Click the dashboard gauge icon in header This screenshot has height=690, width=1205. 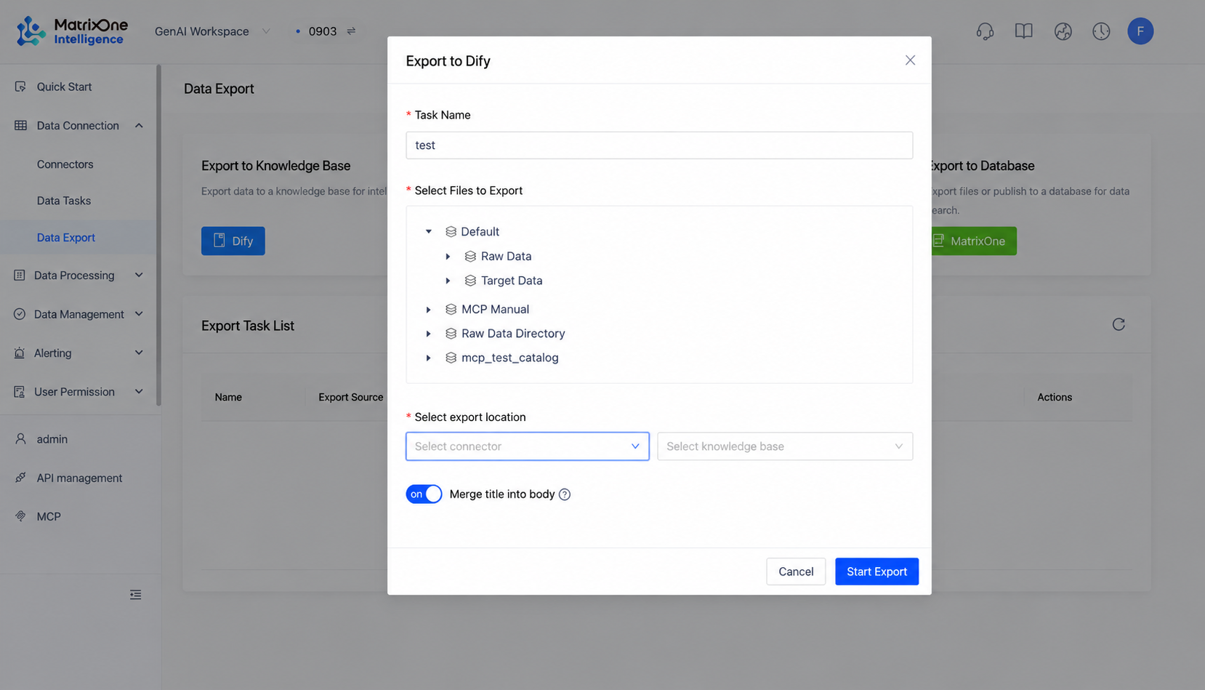[x=1063, y=31]
